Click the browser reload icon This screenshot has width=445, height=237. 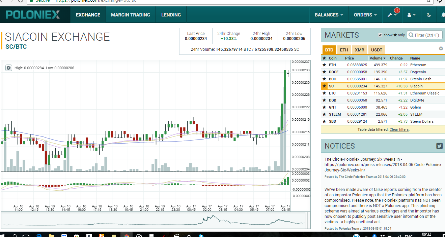click(21, 1)
